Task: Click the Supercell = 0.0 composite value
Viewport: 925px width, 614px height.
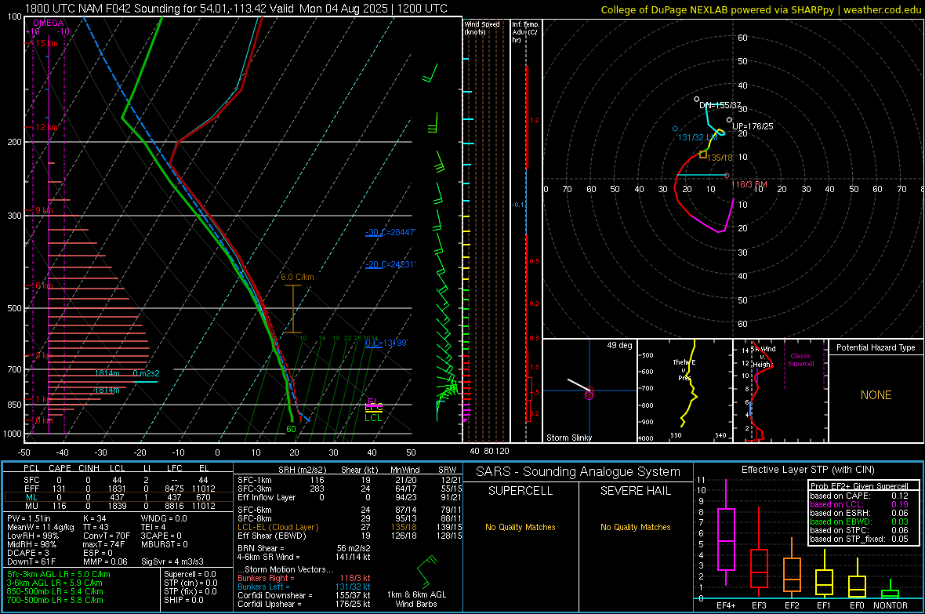Action: click(190, 574)
